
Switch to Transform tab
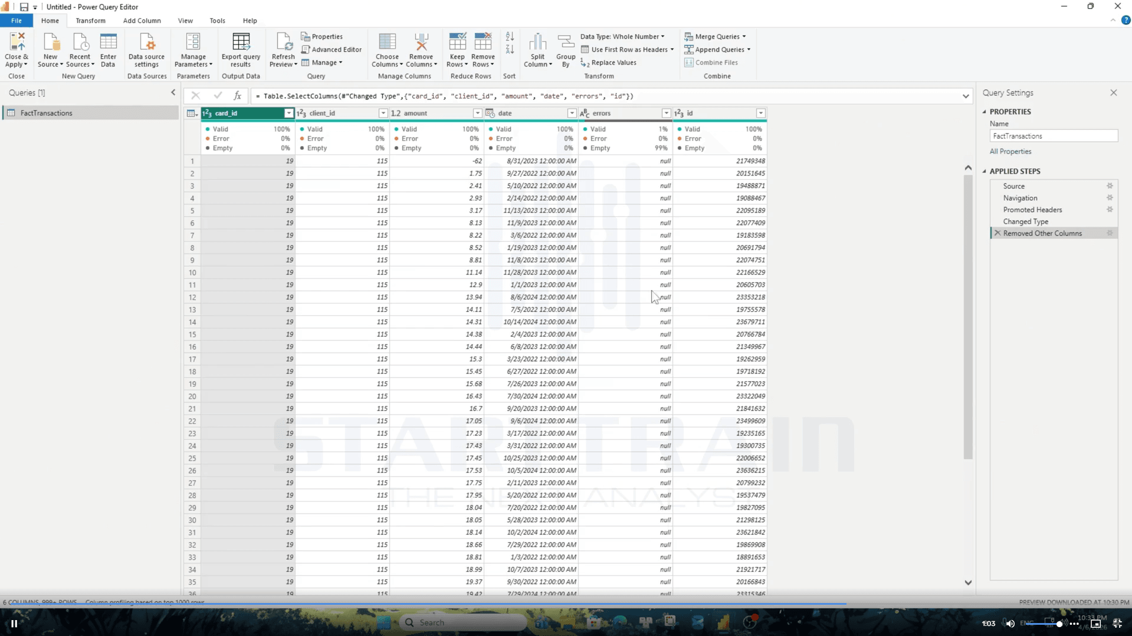[x=90, y=21]
